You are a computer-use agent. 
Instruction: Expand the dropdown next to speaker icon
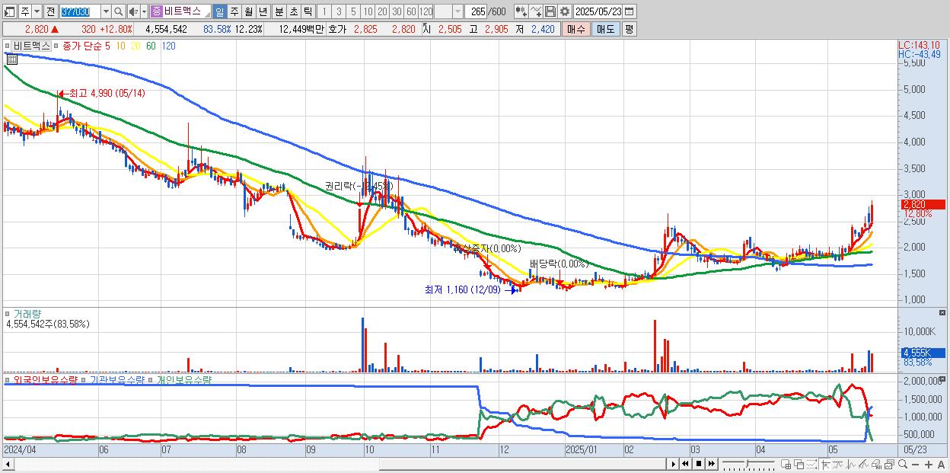144,11
